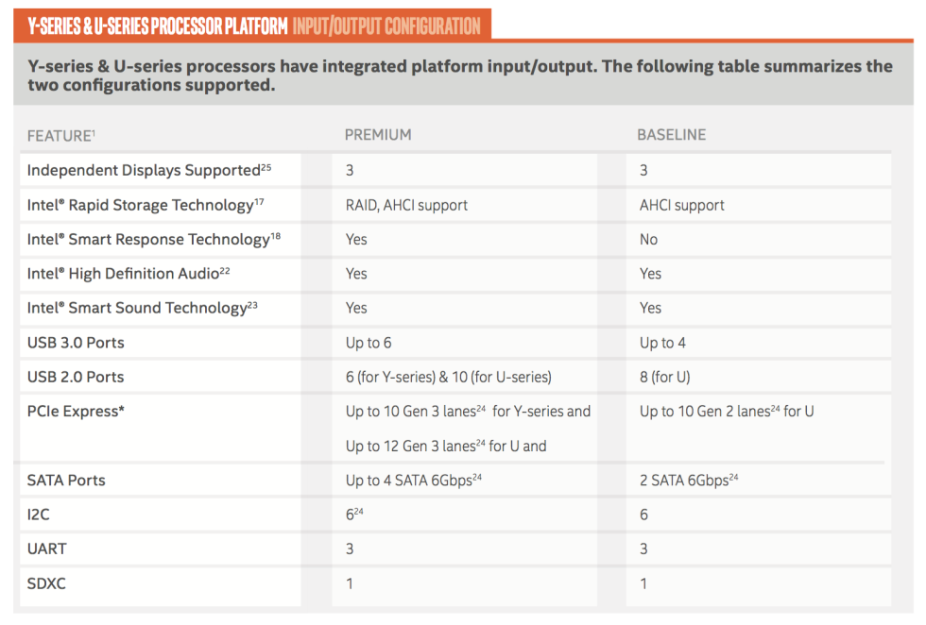Viewport: 926px width, 625px height.
Task: Select 'Up to 10 Gen 2 lanes for U' cell
Action: [x=758, y=429]
